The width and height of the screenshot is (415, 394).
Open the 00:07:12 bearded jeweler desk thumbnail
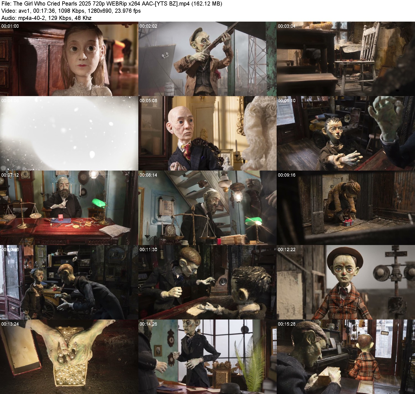pos(69,208)
